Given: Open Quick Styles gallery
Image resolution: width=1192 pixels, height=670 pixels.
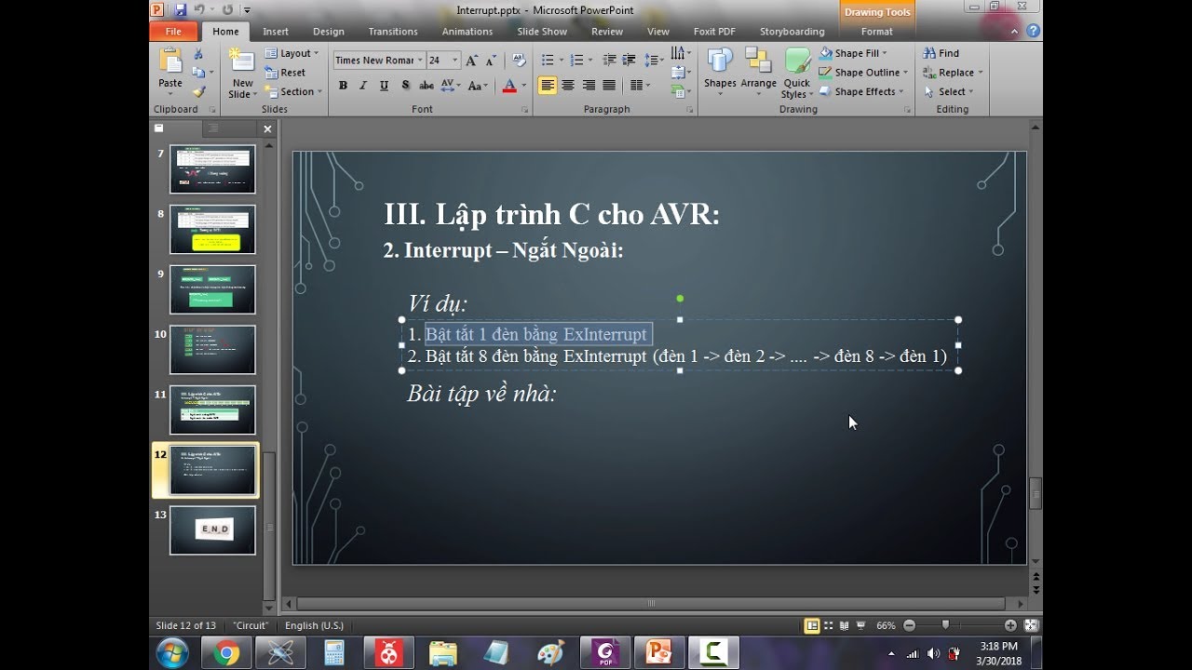Looking at the screenshot, I should coord(796,73).
